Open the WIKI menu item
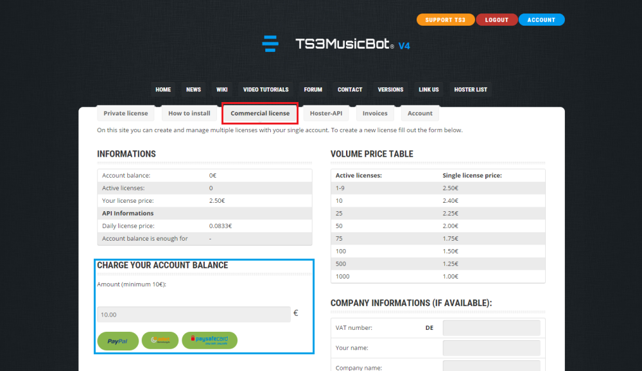 222,90
